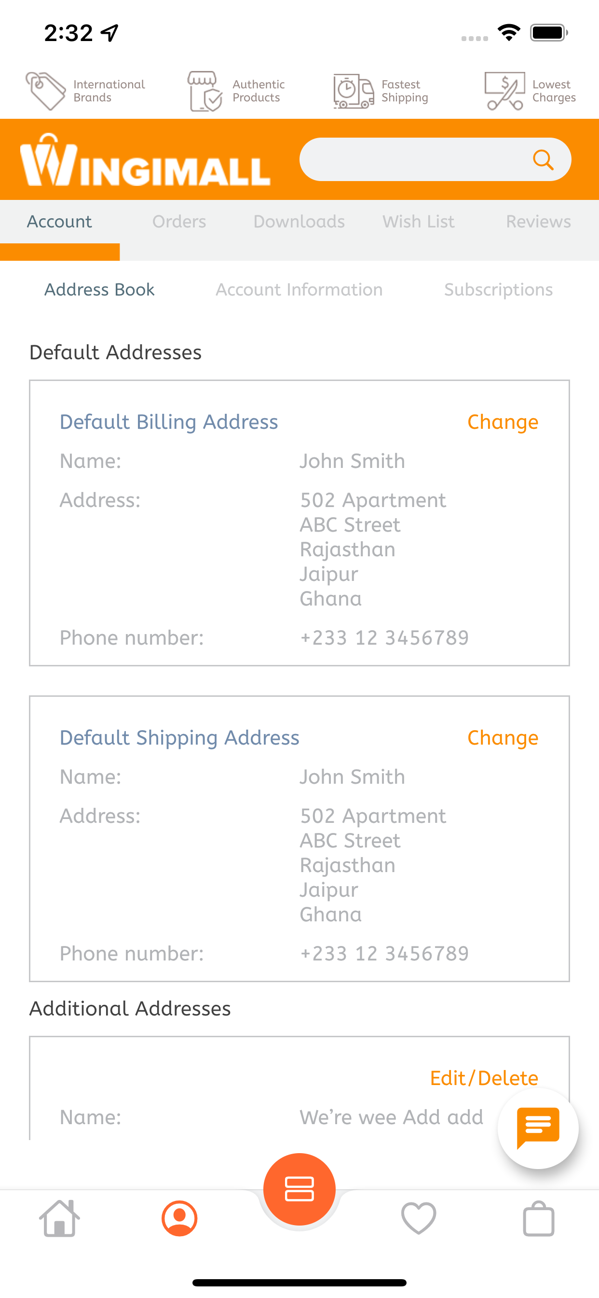Open the profile icon in bottom bar
Screen dimensions: 599x1298
coord(179,1218)
